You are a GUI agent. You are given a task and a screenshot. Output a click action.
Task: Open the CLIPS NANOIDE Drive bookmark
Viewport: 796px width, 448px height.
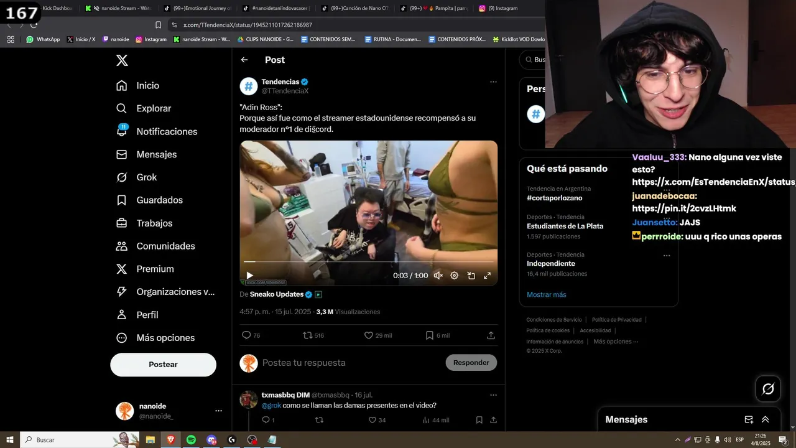[x=265, y=39]
